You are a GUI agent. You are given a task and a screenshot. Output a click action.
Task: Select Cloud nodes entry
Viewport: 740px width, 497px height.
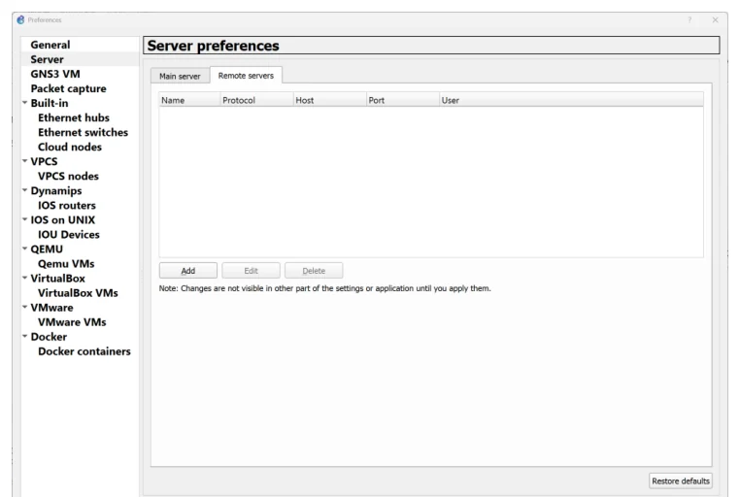[70, 148]
